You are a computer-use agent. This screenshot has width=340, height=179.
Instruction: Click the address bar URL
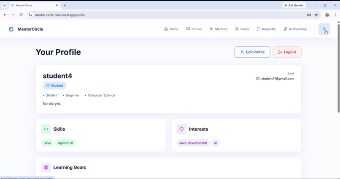coord(60,15)
